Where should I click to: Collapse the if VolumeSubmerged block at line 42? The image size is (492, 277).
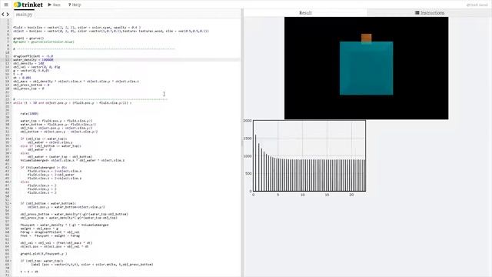[11, 168]
